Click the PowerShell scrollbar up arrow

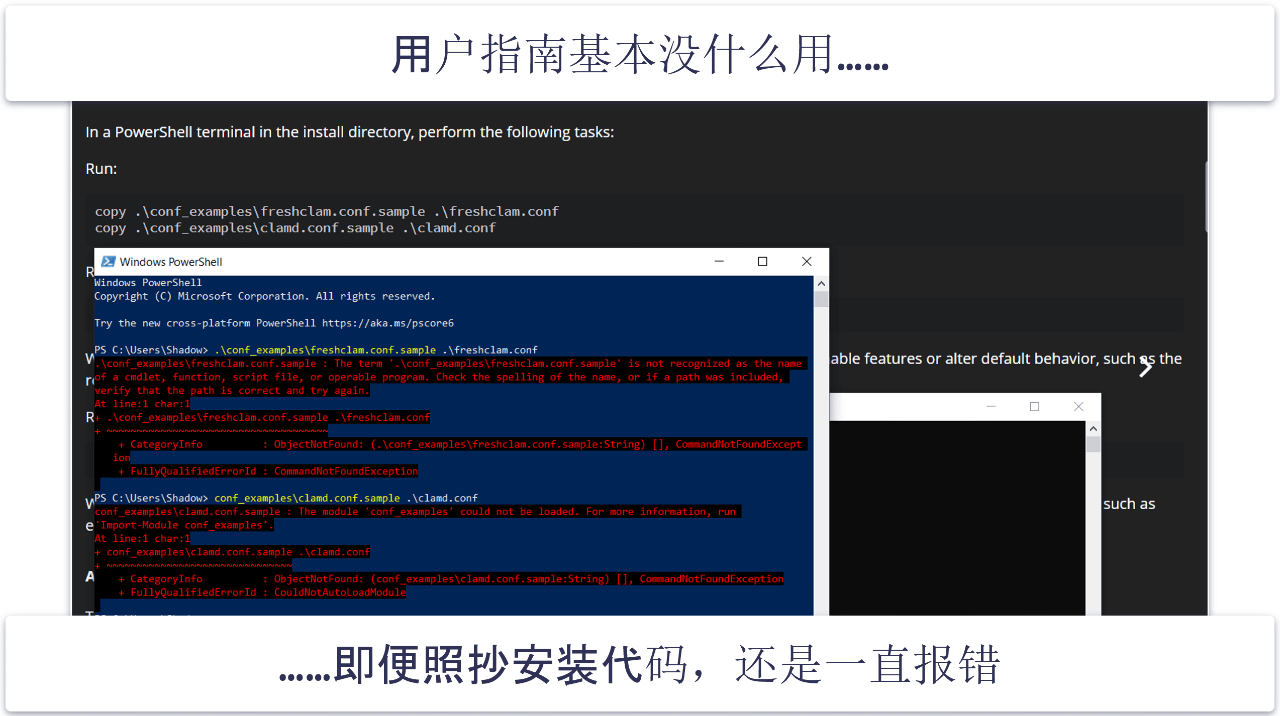821,284
